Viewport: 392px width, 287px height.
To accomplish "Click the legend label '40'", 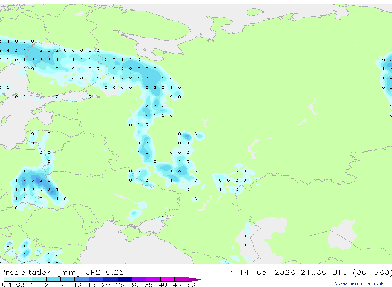I will click(x=163, y=285).
